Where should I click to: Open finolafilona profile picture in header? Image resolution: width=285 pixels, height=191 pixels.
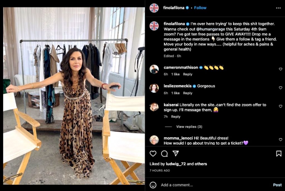tap(154, 8)
